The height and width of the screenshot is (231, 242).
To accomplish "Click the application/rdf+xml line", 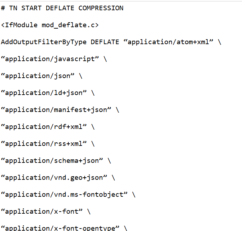I will click(x=48, y=127).
